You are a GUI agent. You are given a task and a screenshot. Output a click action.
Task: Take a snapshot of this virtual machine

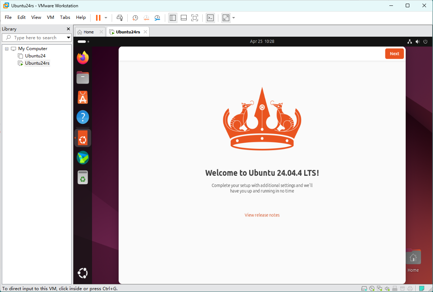pos(135,18)
